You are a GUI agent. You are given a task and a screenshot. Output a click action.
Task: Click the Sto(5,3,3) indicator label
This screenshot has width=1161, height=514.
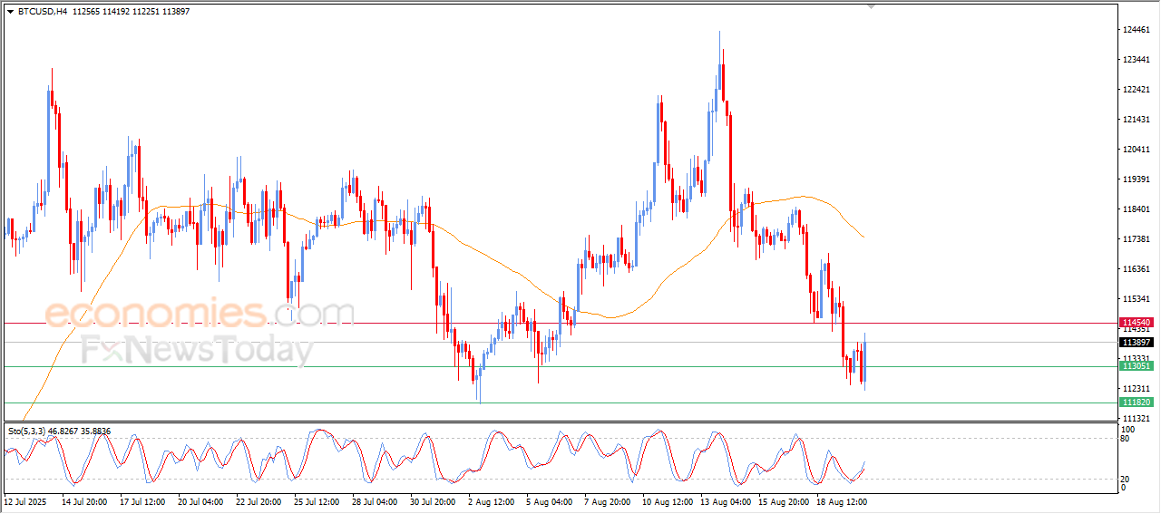pos(26,432)
